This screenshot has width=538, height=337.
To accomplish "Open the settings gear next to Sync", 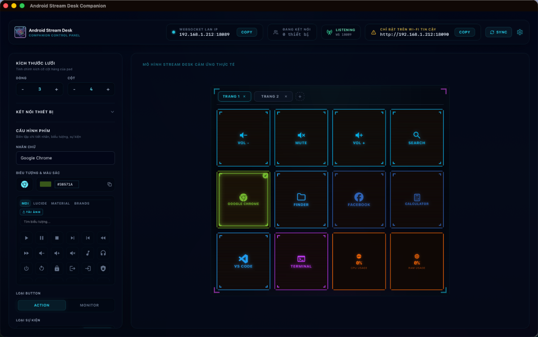I will 520,32.
